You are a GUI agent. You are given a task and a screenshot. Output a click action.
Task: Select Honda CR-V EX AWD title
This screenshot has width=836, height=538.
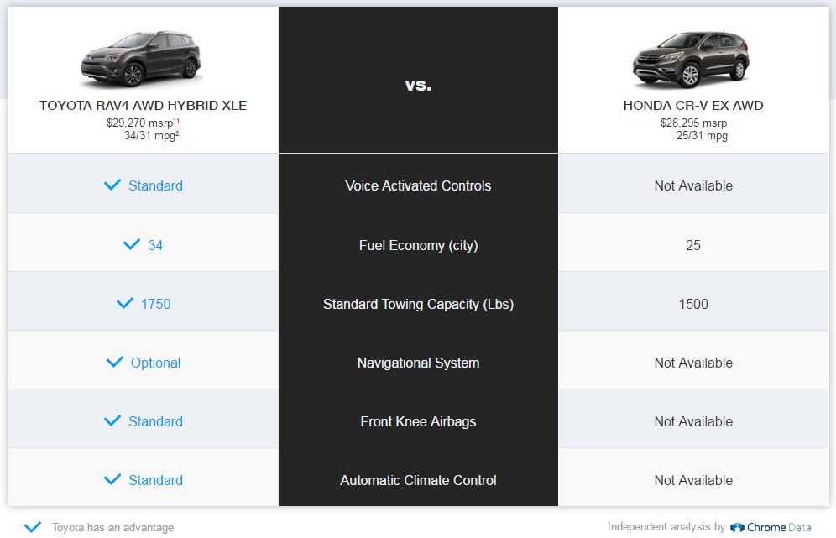pos(693,106)
